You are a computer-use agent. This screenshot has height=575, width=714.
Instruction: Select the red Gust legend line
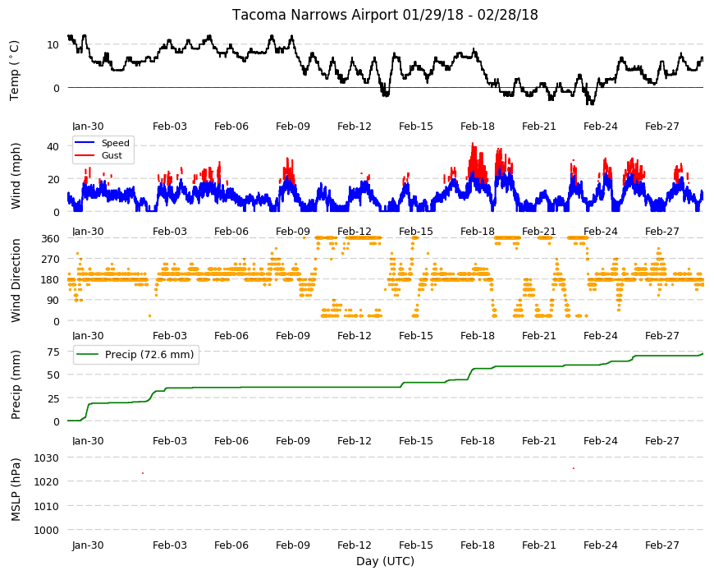pos(85,155)
